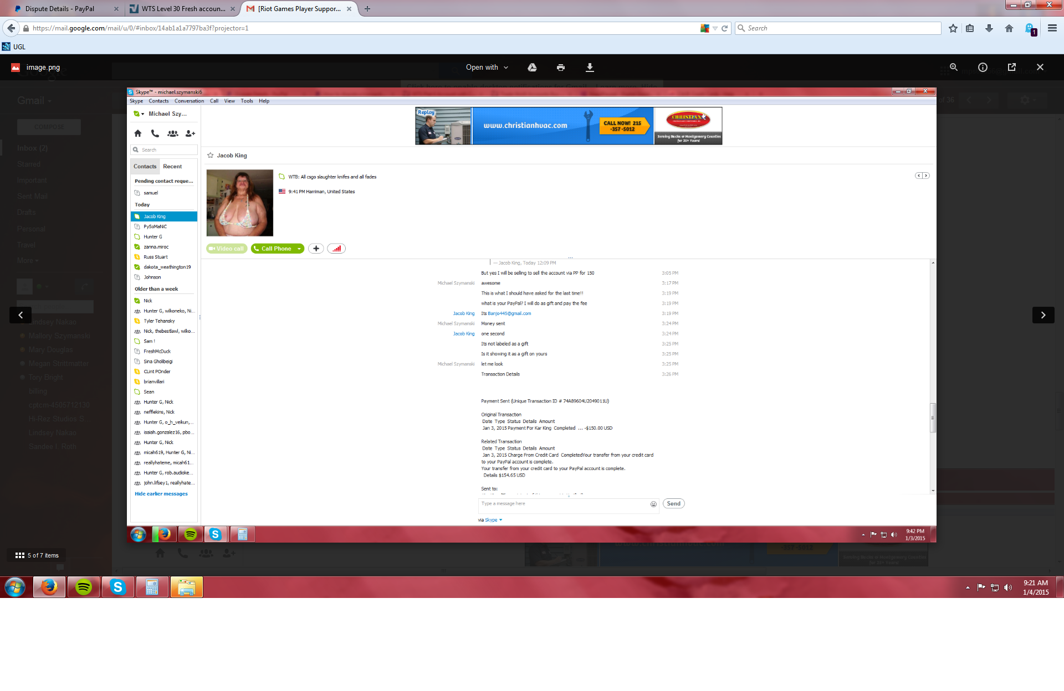The height and width of the screenshot is (691, 1064).
Task: Open Firefox downloads panel
Action: click(x=989, y=28)
